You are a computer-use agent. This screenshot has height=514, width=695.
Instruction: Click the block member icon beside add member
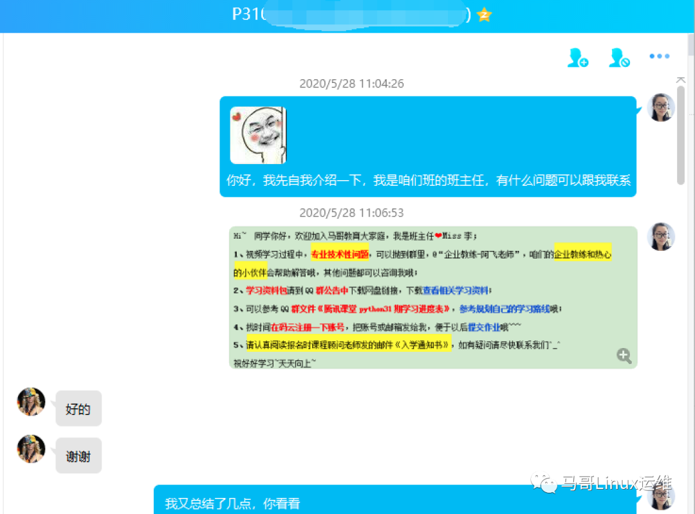click(x=618, y=57)
